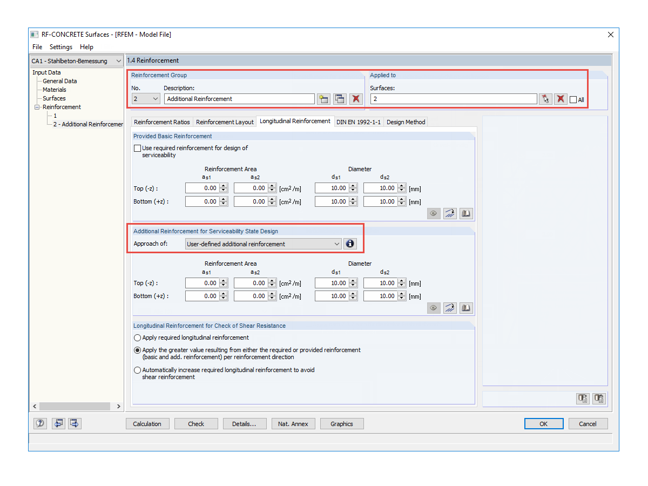Click the Check button
The width and height of the screenshot is (648, 486).
[196, 424]
